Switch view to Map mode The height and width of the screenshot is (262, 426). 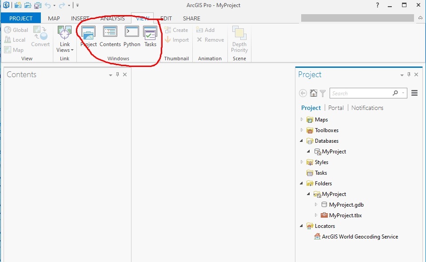pos(14,50)
